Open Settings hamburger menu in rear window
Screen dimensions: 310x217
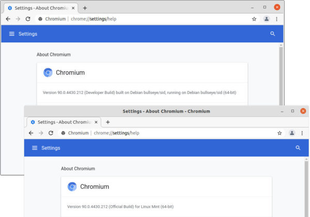(12, 34)
